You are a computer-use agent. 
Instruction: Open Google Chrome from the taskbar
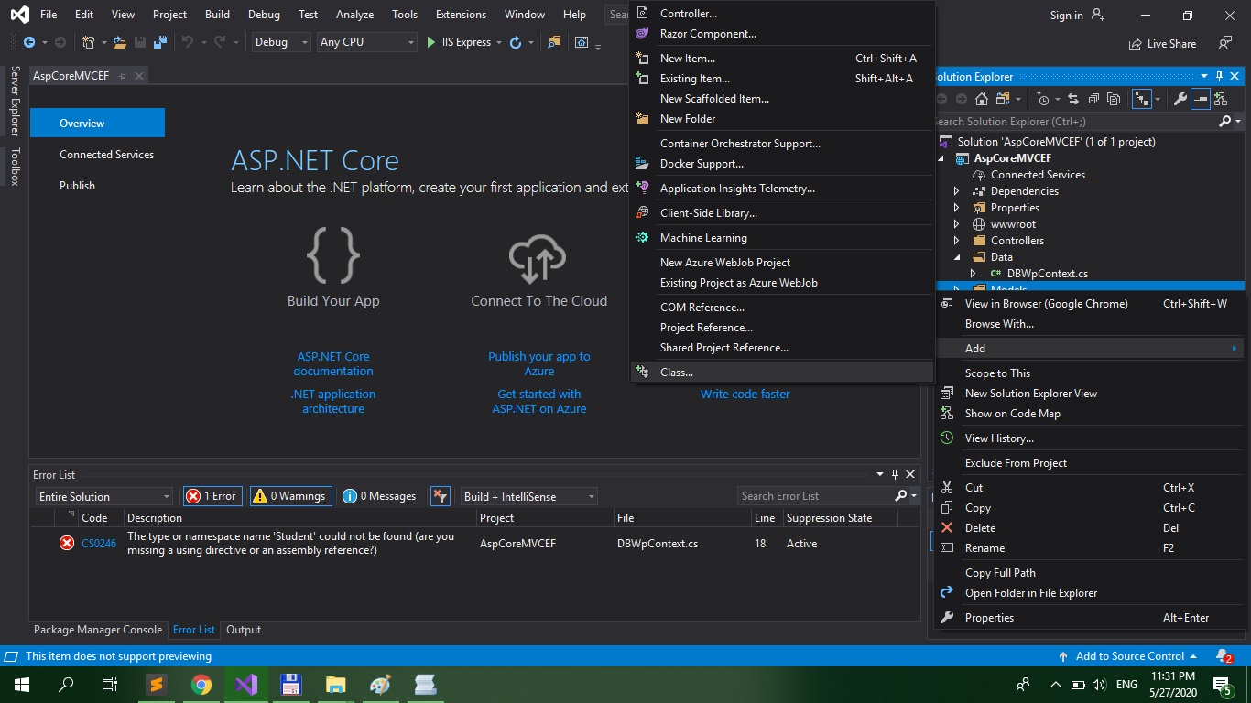click(201, 685)
